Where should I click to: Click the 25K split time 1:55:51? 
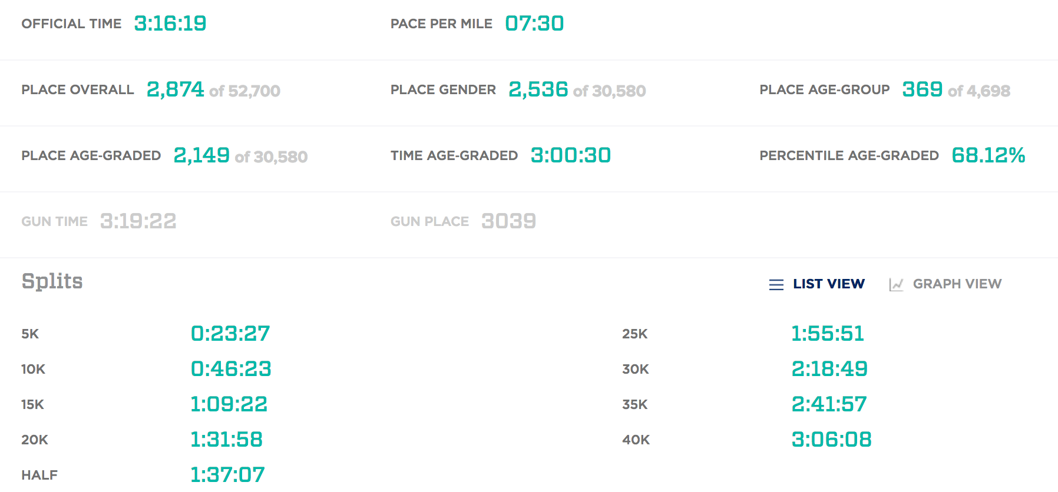point(827,334)
